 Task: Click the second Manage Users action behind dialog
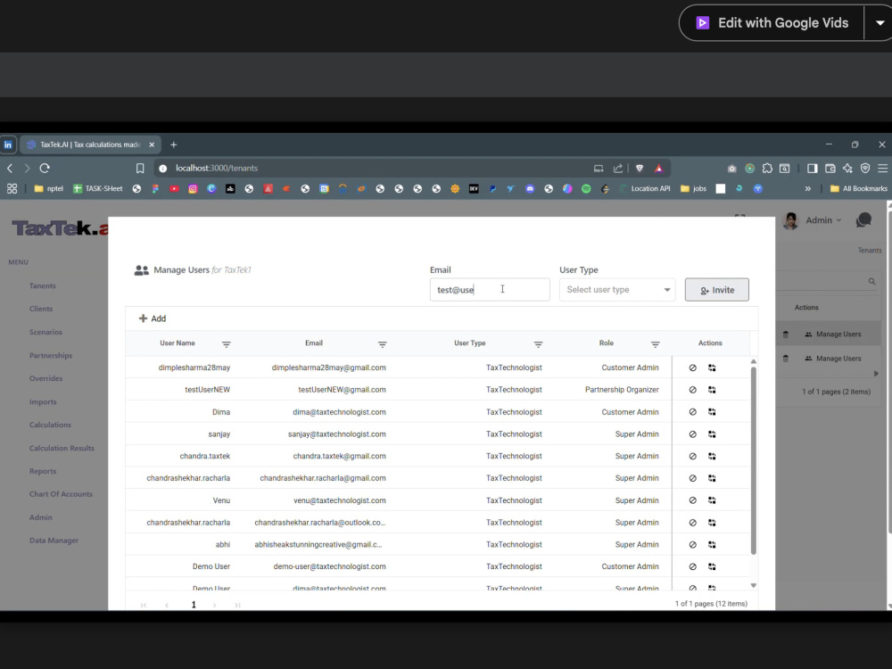(833, 359)
